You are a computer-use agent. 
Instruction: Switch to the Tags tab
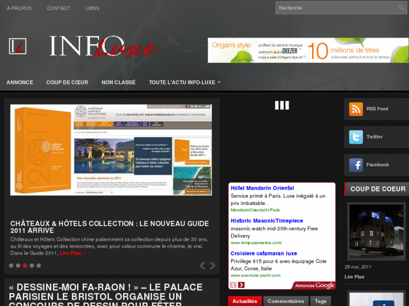321,301
